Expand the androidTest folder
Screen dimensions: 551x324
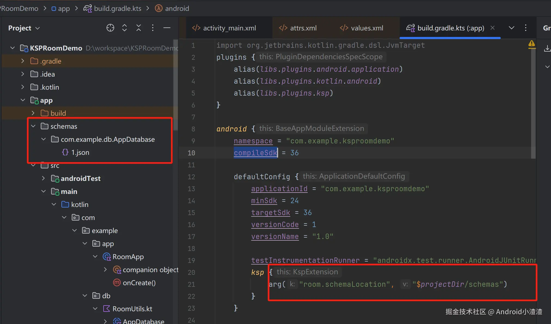tap(43, 178)
